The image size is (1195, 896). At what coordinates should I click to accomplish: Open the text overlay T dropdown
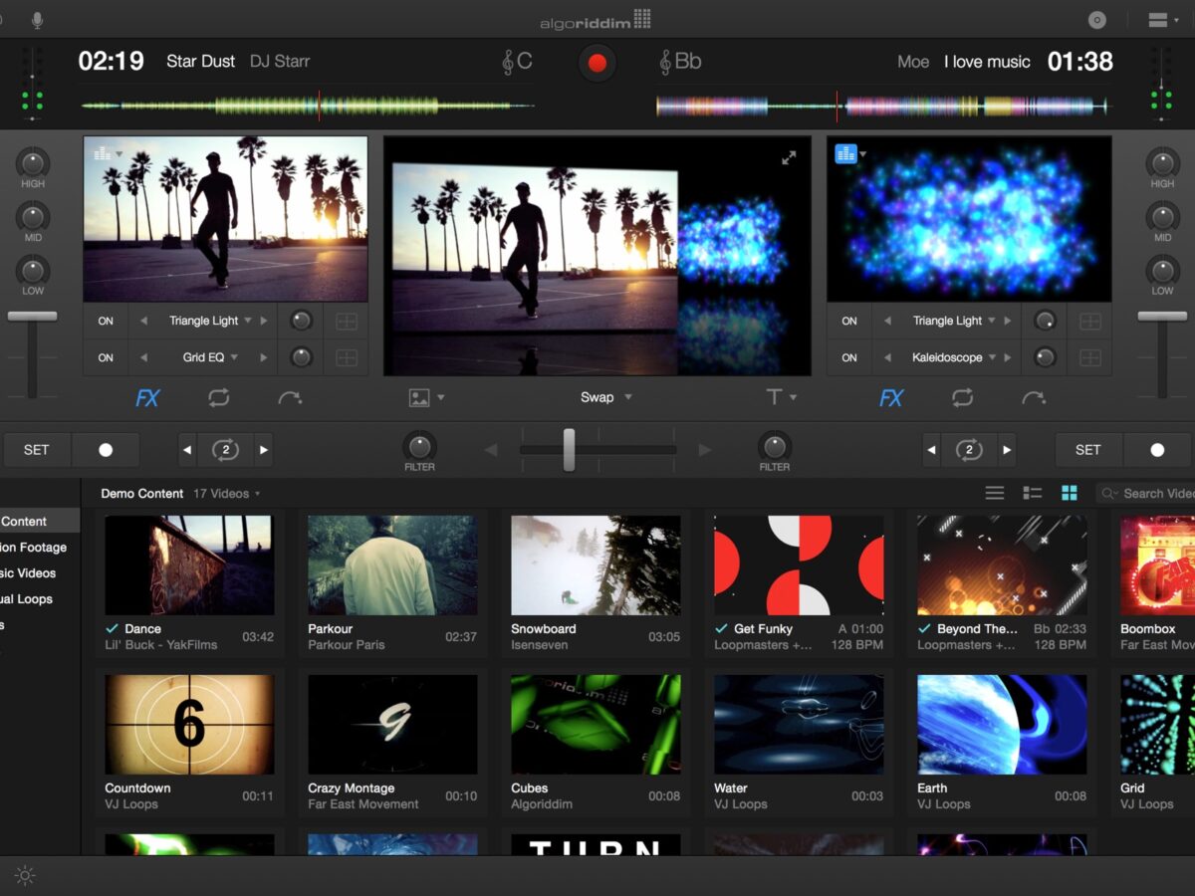coord(781,397)
